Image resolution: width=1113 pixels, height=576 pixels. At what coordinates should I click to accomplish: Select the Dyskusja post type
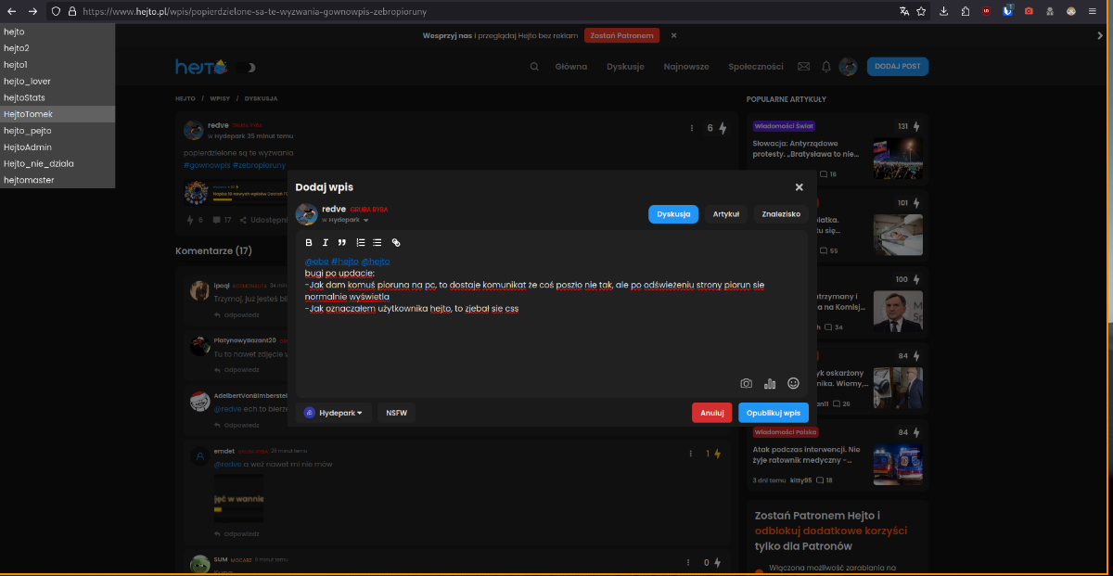tap(672, 214)
